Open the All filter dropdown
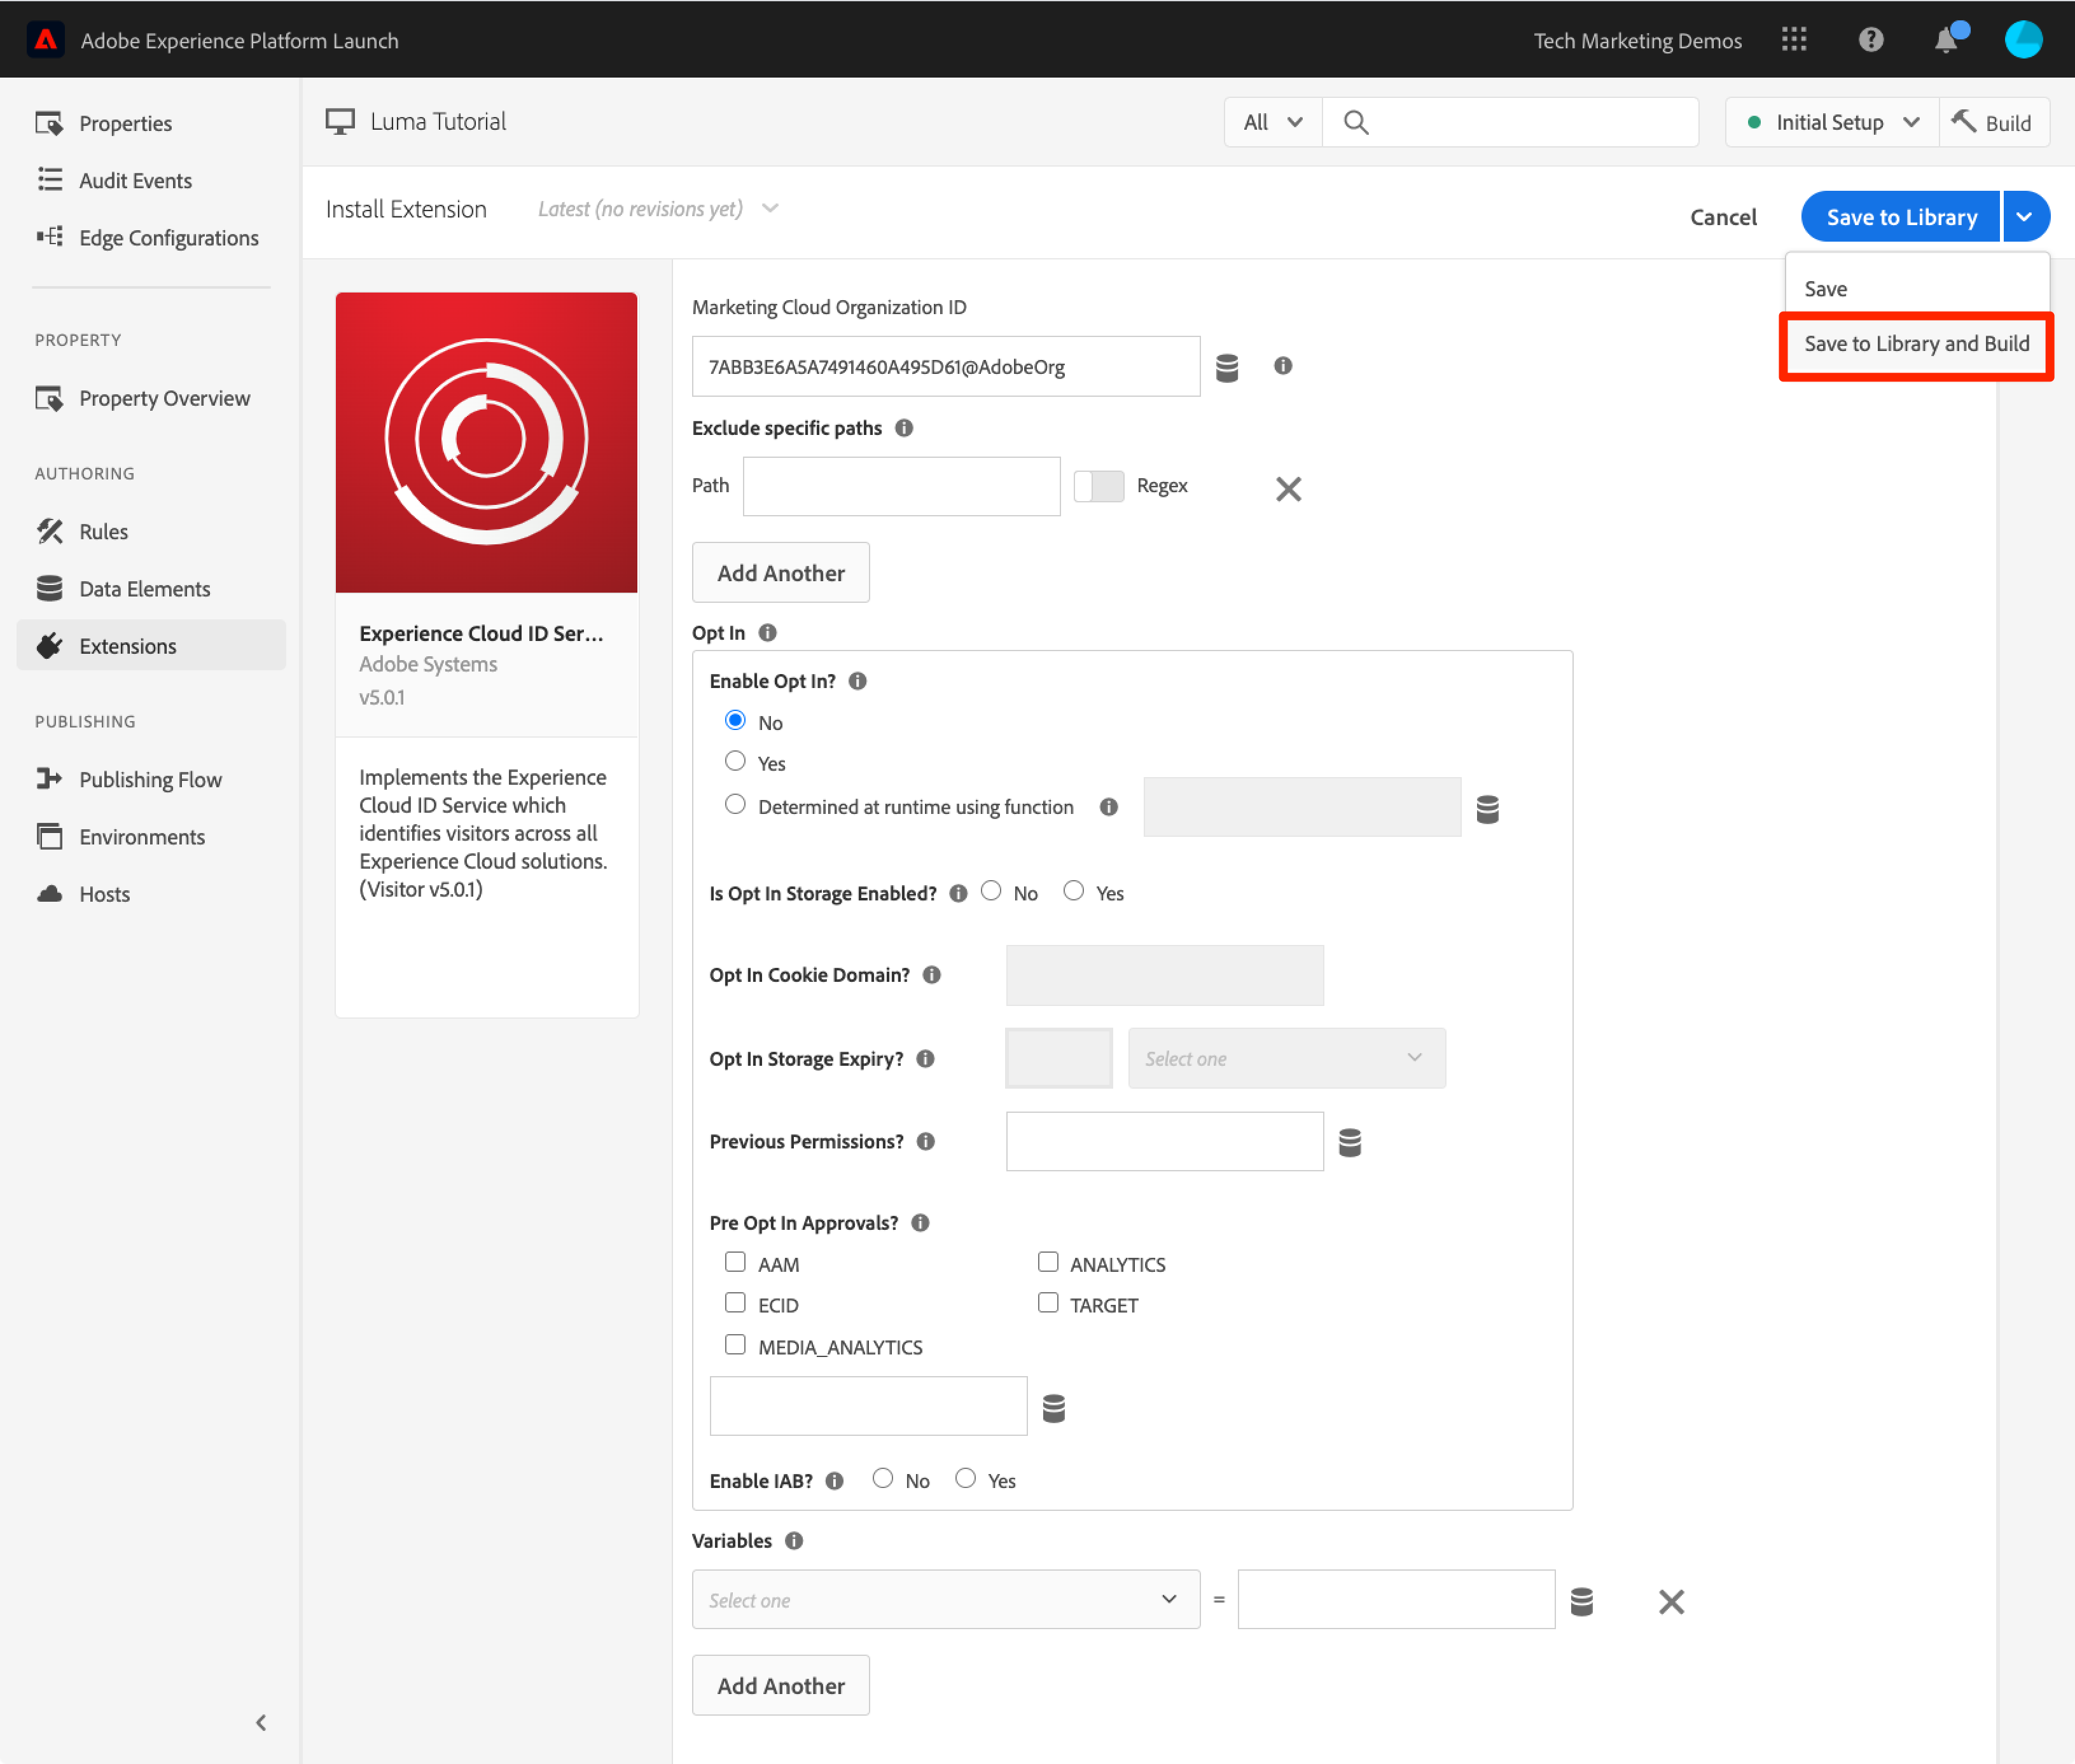 [x=1272, y=122]
